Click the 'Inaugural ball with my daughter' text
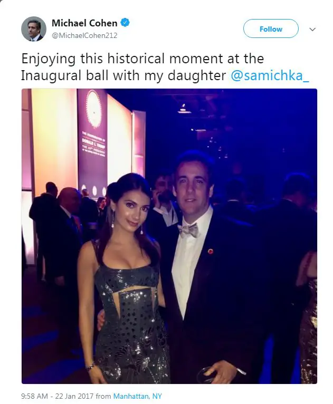Screen dimensions: 333x404 123,76
